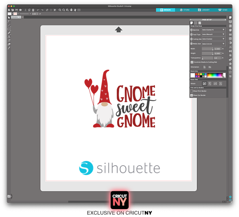Toggle Constrain Media to Cutting Mat
This screenshot has width=239, height=217.
[x=192, y=62]
